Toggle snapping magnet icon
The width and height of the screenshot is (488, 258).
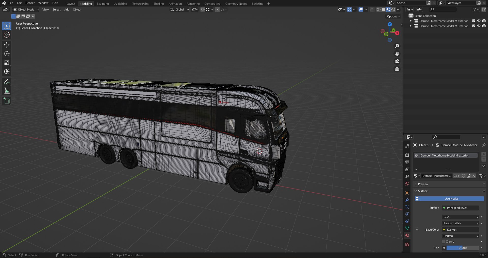click(203, 10)
